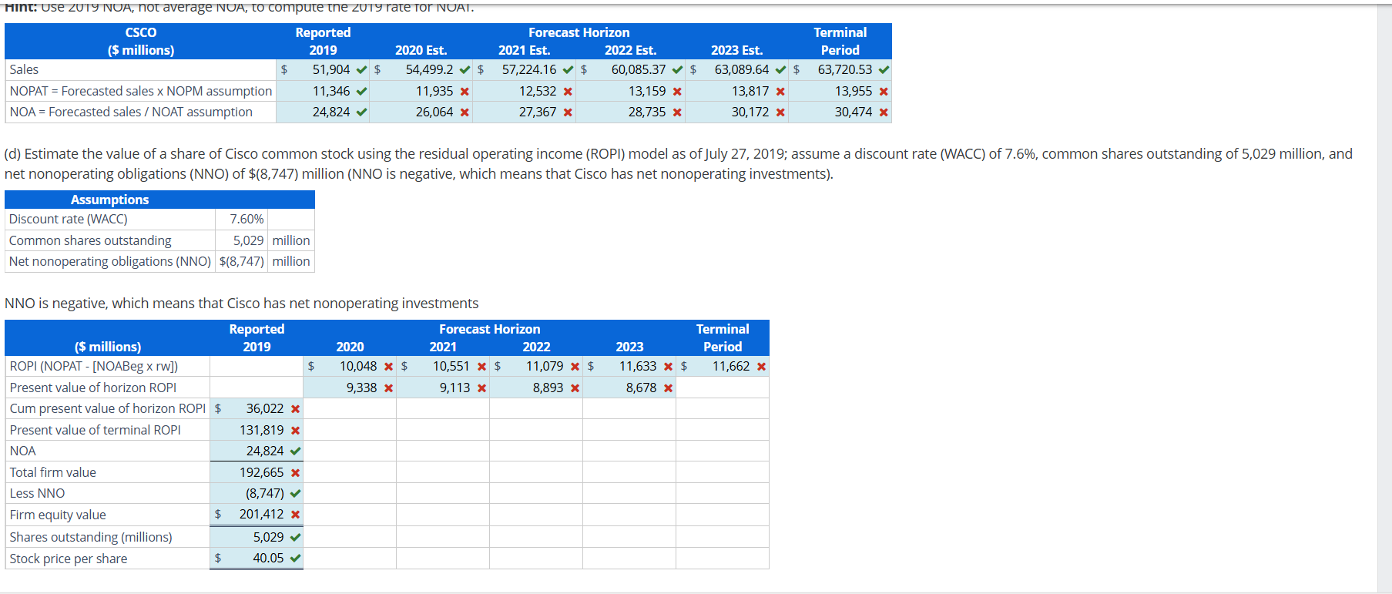
Task: Click green check next to 57,224.16
Action: 568,70
